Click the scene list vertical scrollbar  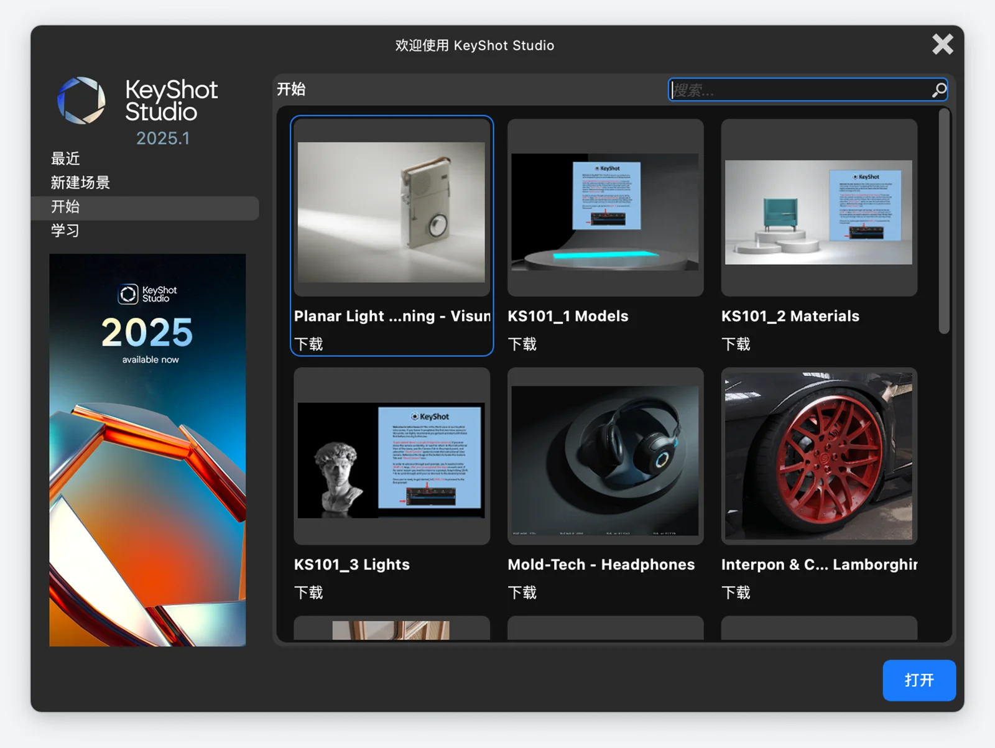coord(944,221)
